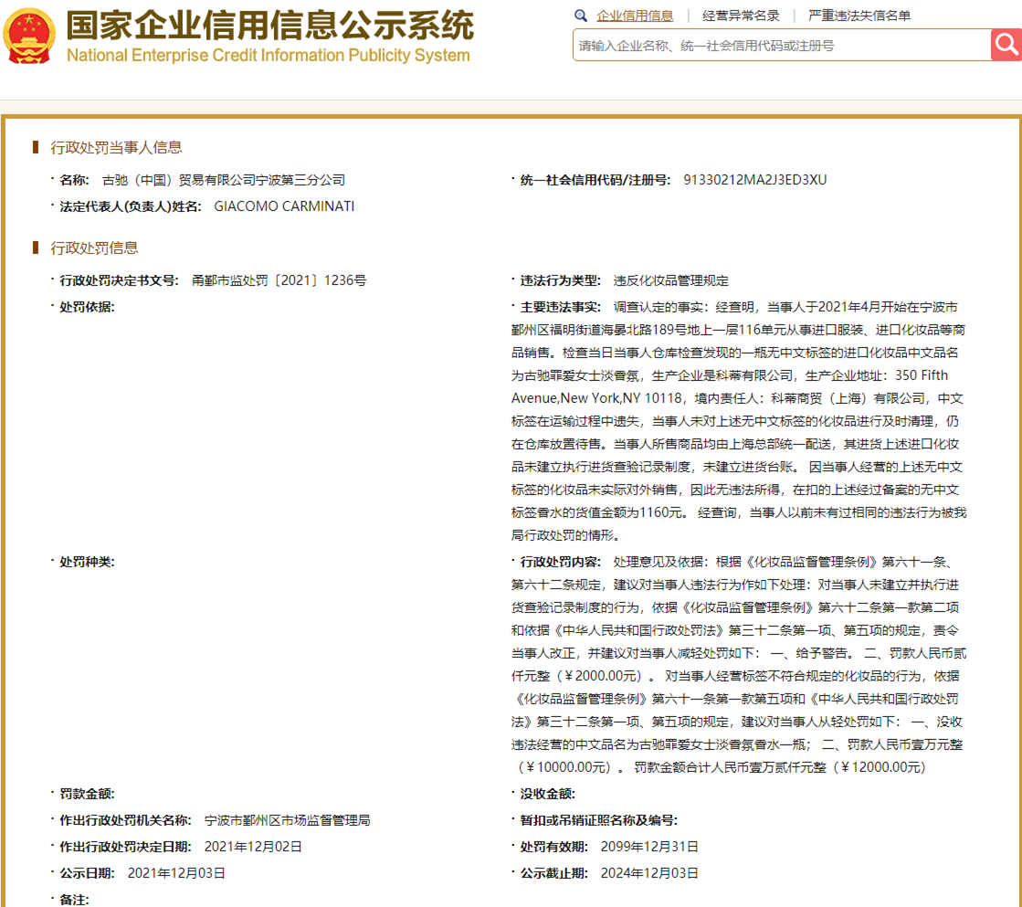Click the 公示截止期 label

point(554,873)
